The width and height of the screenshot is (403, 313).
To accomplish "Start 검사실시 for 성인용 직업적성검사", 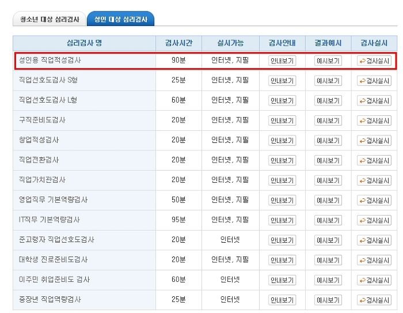I will 374,61.
